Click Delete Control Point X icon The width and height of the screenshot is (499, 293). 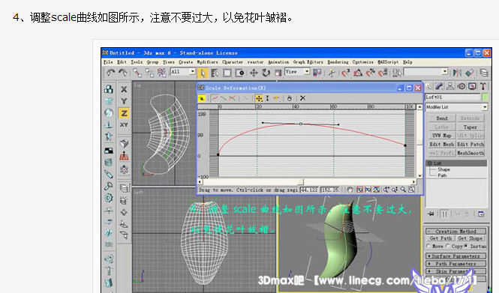[x=302, y=98]
